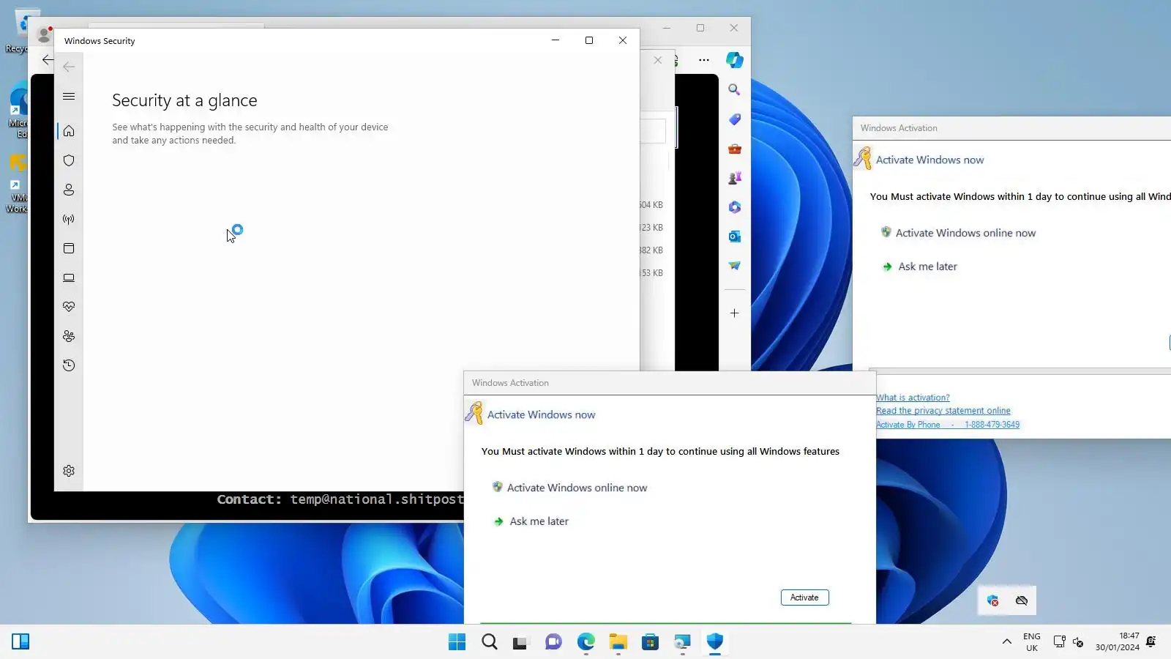1171x659 pixels.
Task: Open the network status tray icon
Action: pyautogui.click(x=1059, y=642)
